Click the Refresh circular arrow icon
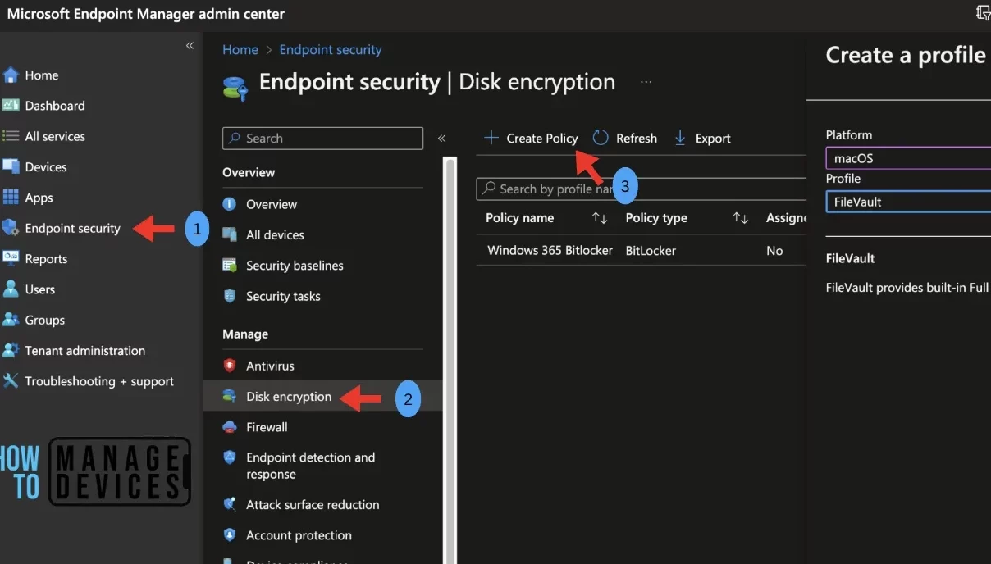991x564 pixels. point(601,138)
